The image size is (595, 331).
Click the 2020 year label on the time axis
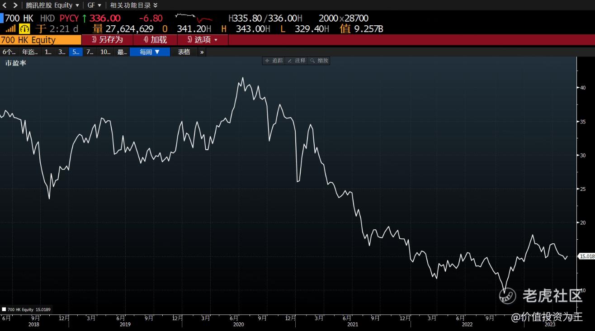pos(238,324)
